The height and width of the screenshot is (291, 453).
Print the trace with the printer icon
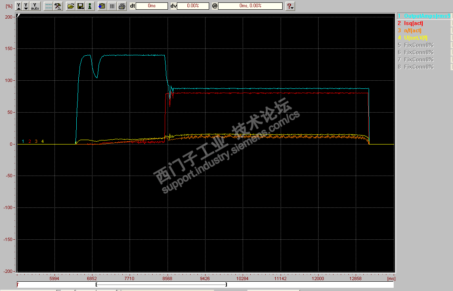click(122, 6)
